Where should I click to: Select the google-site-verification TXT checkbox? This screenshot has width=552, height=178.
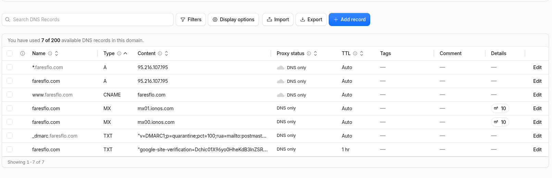point(10,149)
